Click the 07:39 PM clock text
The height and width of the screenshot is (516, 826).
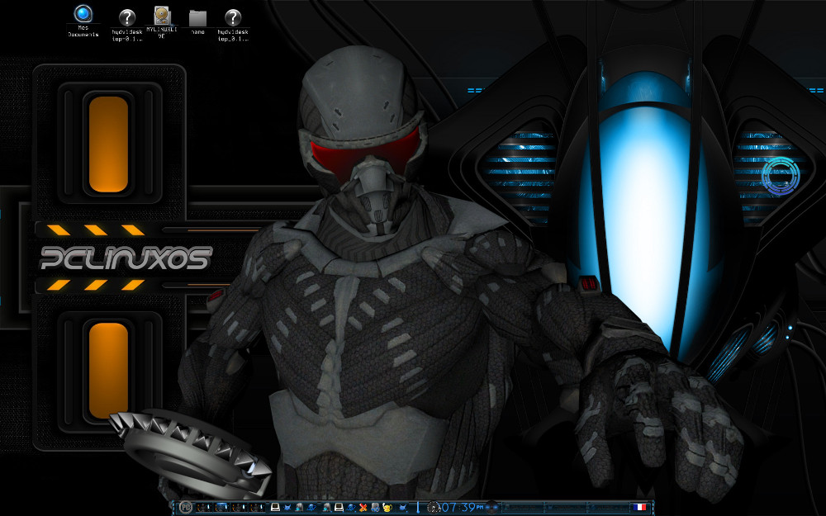tap(463, 508)
